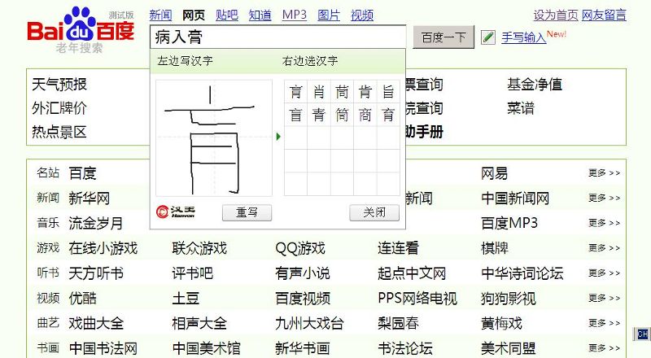The image size is (651, 358).
Task: Open 百度 in the 名站 row
Action: [x=83, y=173]
